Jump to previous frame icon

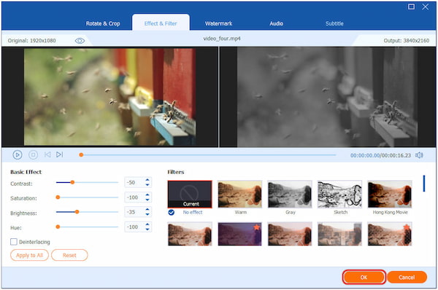(x=47, y=154)
